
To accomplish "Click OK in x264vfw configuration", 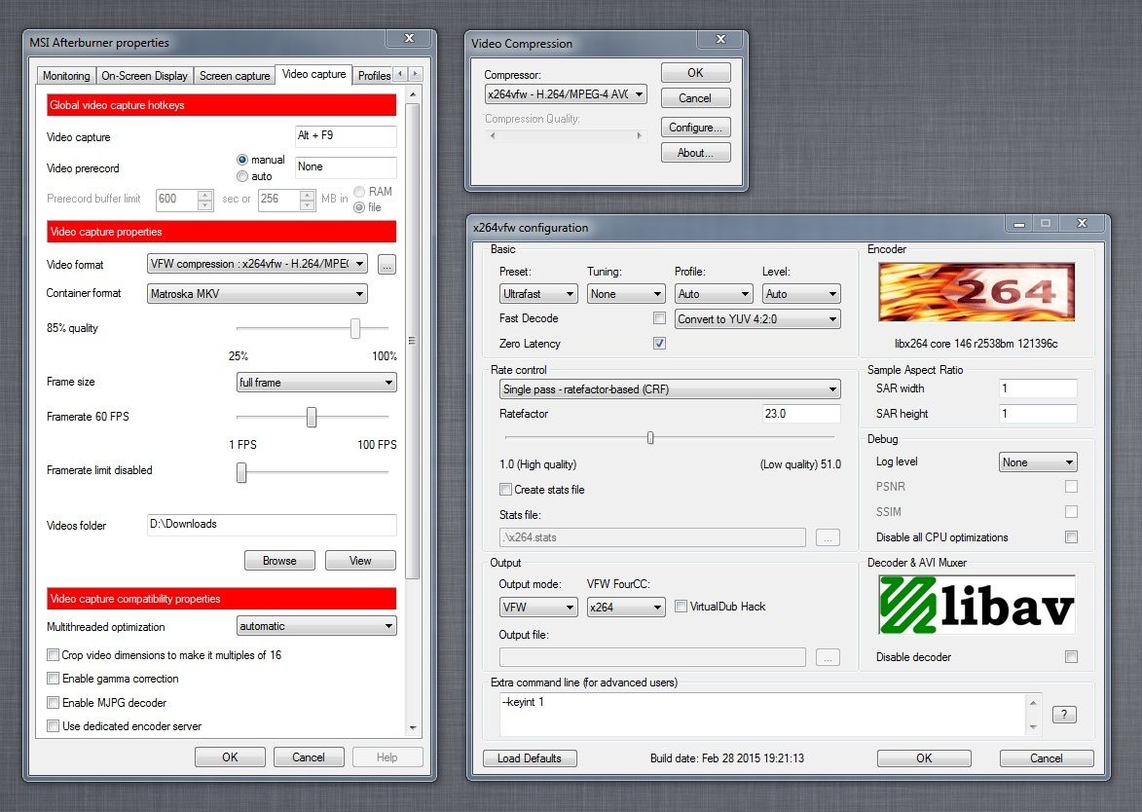I will [x=924, y=758].
